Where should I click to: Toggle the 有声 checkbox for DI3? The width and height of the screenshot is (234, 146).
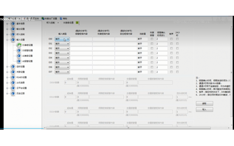click(171, 53)
